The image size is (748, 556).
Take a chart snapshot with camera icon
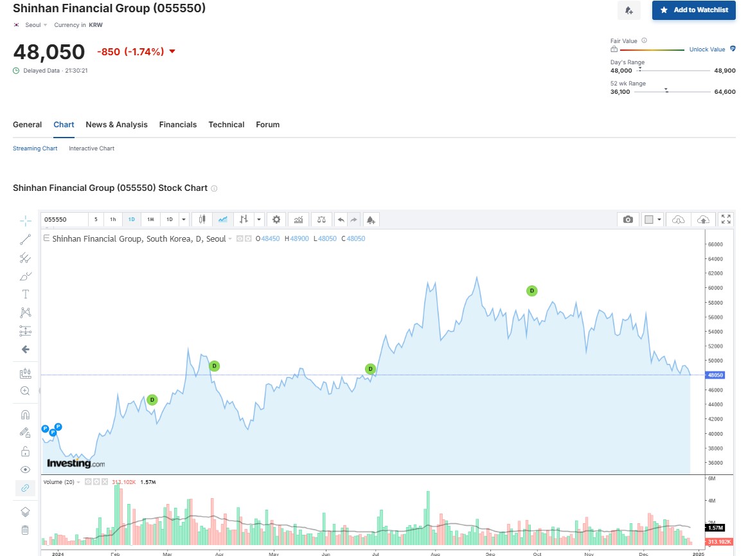628,220
